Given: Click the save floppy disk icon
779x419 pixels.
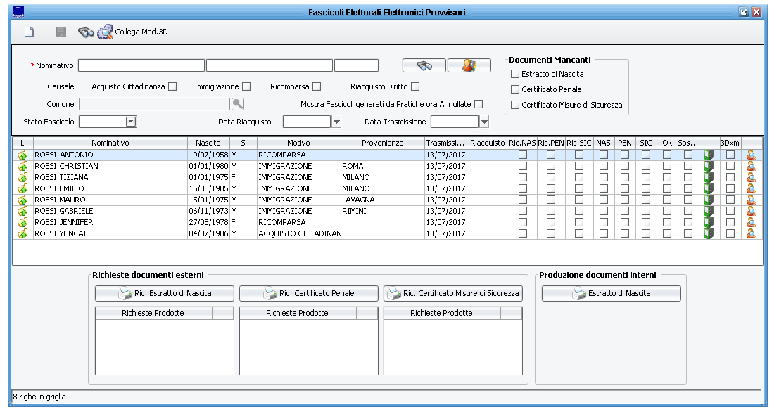Looking at the screenshot, I should coord(61,32).
